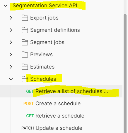The image size is (128, 133).
Task: Expand the Export jobs folder chevron
Action: (11, 18)
